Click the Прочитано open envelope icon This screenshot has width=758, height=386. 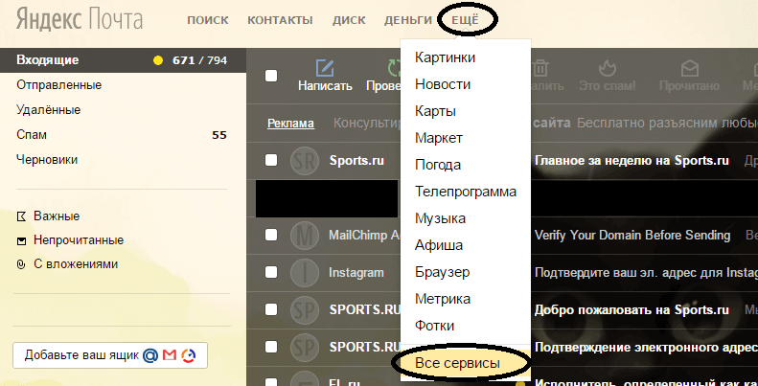click(690, 68)
